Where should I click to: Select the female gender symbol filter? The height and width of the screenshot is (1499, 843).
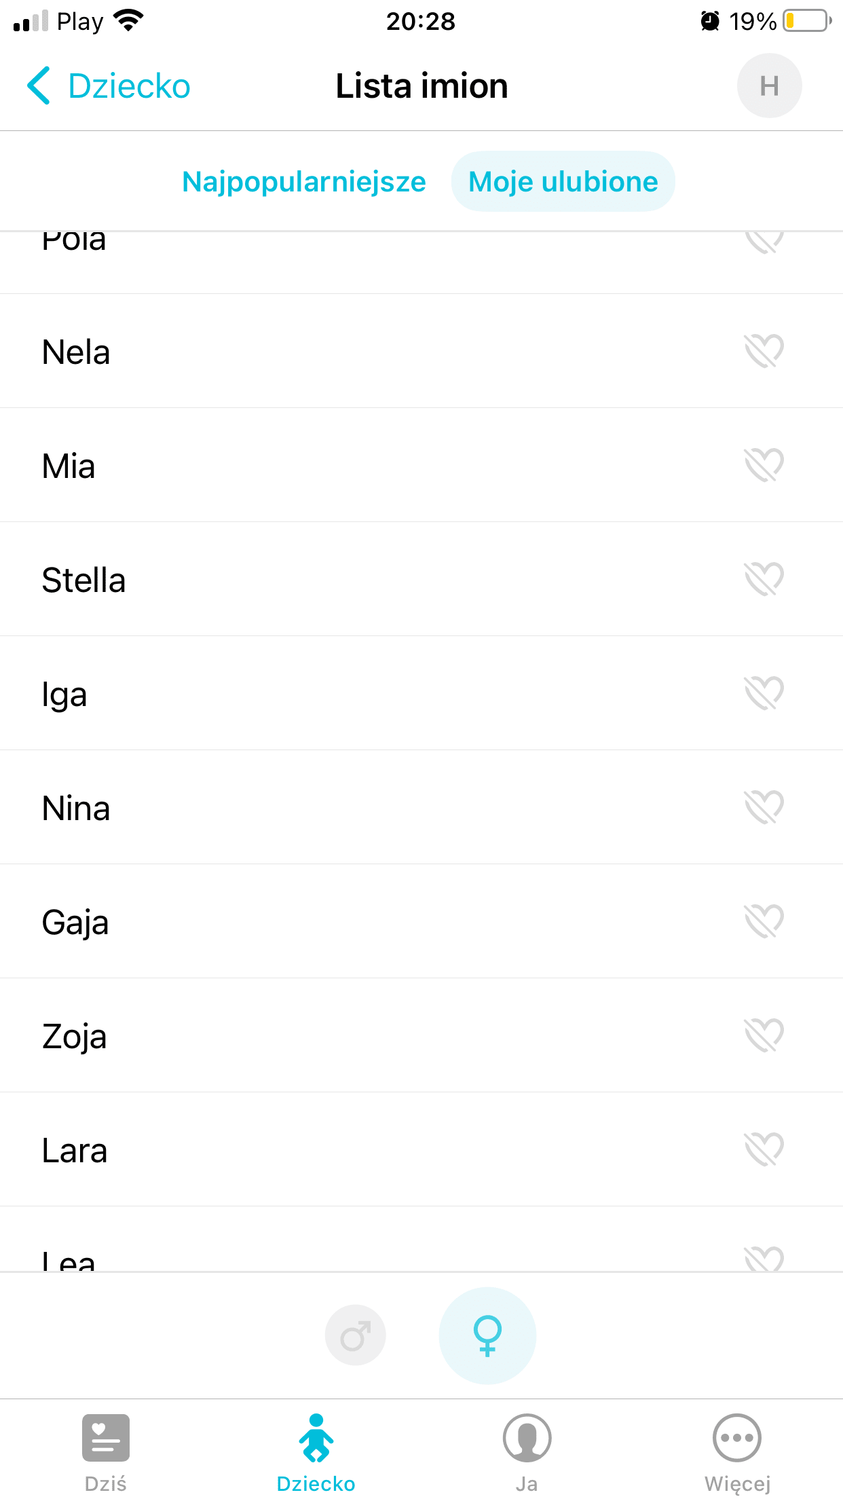tap(487, 1335)
